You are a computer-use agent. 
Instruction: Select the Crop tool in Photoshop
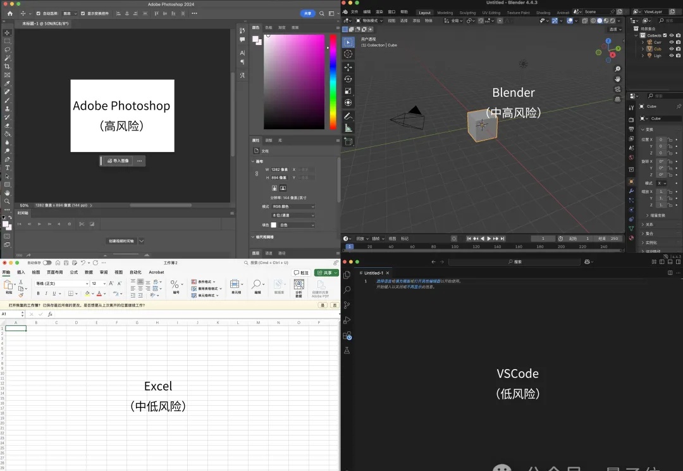tap(8, 66)
